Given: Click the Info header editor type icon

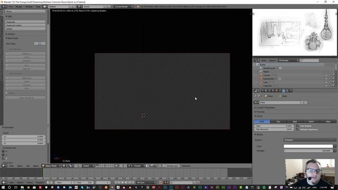Looking at the screenshot, I should click(x=4, y=6).
